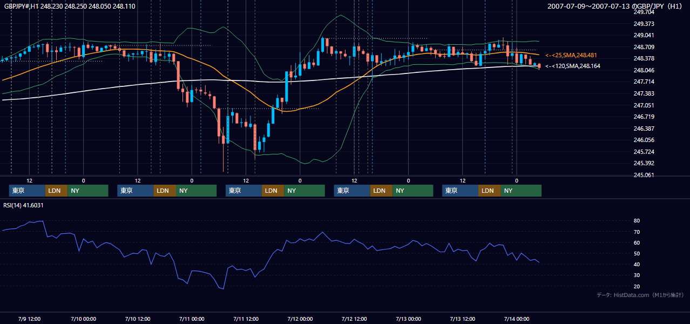Click the RSI(14) 41.6031 indicator label
Image resolution: width=690 pixels, height=324 pixels.
click(24, 205)
